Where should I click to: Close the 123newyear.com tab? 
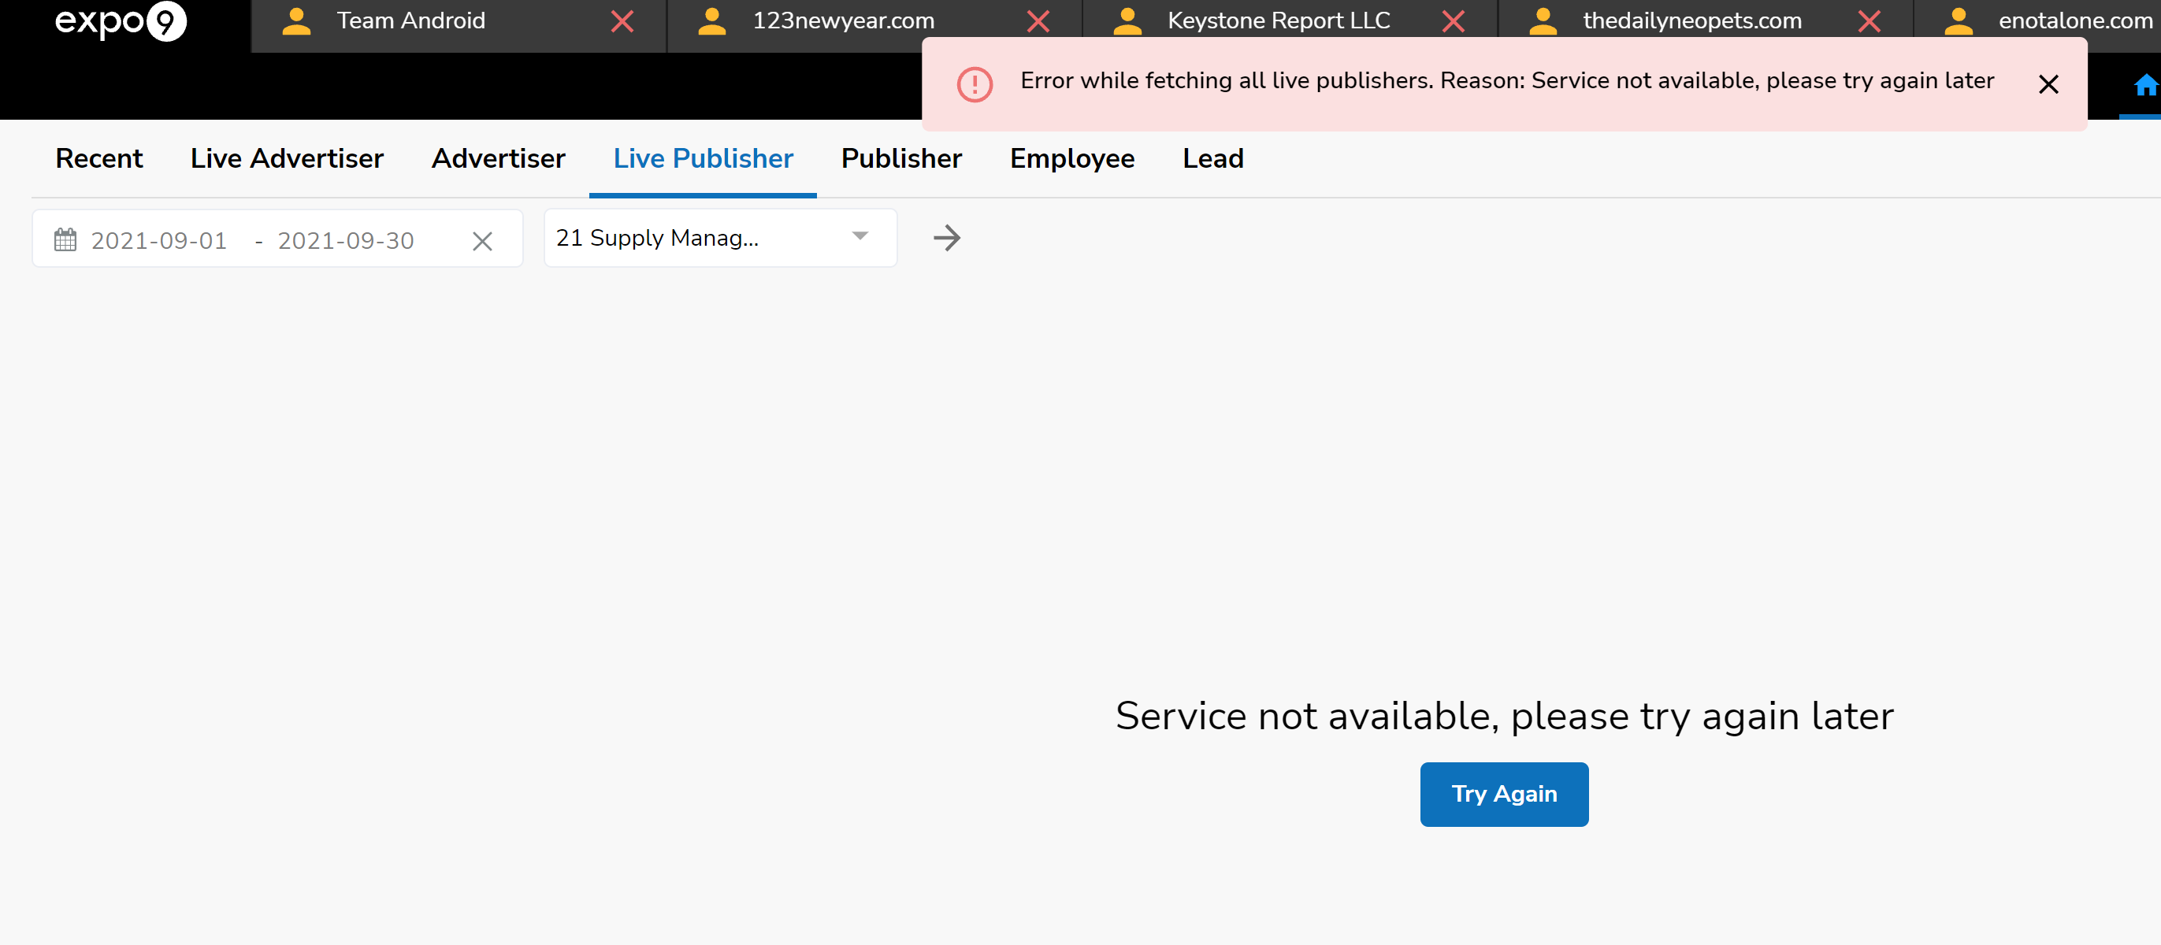[x=1038, y=21]
